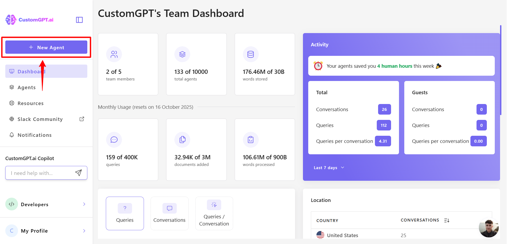Go to Resources in the sidebar
The image size is (508, 244).
pyautogui.click(x=46, y=103)
